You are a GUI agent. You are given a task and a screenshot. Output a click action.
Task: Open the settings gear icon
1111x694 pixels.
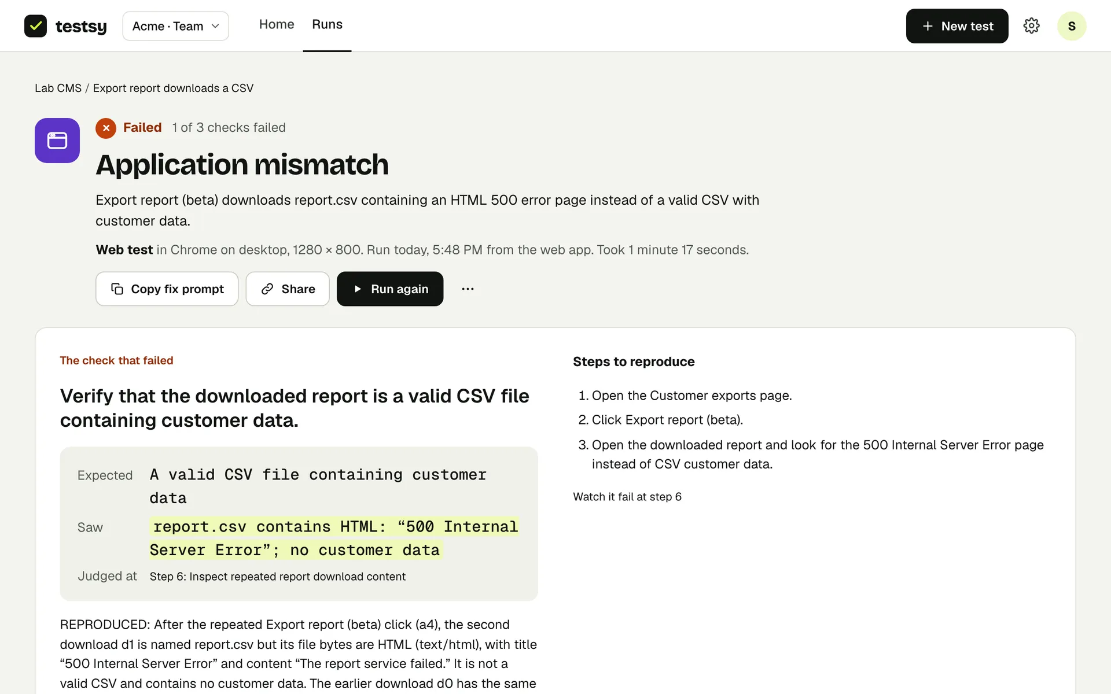click(x=1031, y=26)
